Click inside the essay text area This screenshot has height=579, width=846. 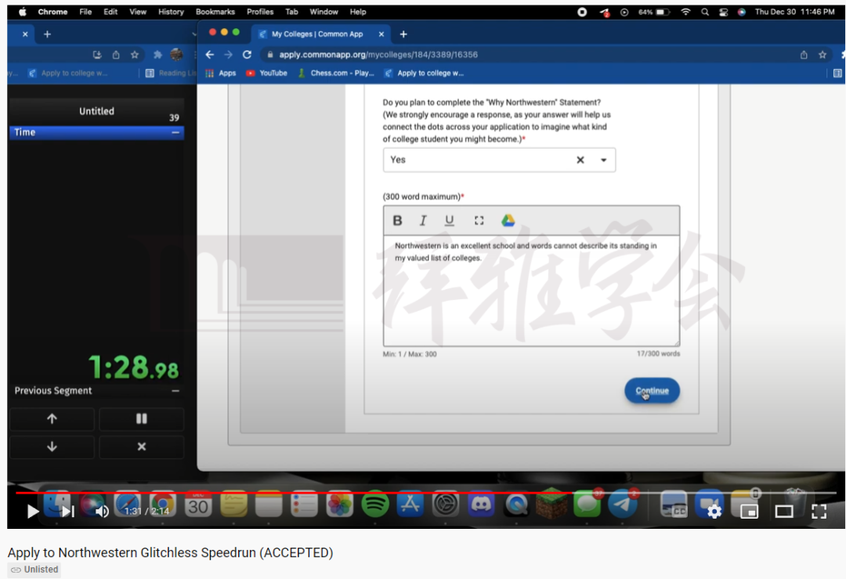tap(531, 291)
